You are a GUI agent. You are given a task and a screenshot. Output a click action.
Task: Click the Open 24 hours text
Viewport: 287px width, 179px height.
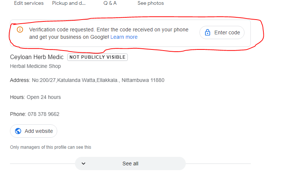[x=44, y=97]
